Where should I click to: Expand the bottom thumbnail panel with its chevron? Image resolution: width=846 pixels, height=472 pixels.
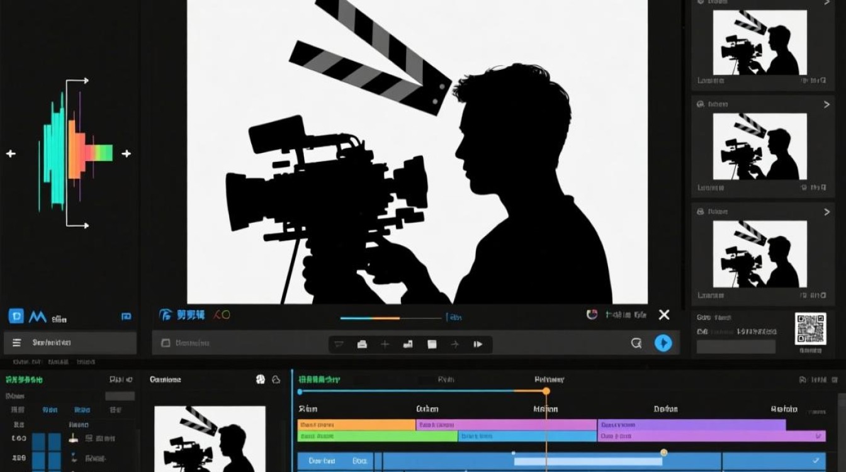point(827,212)
